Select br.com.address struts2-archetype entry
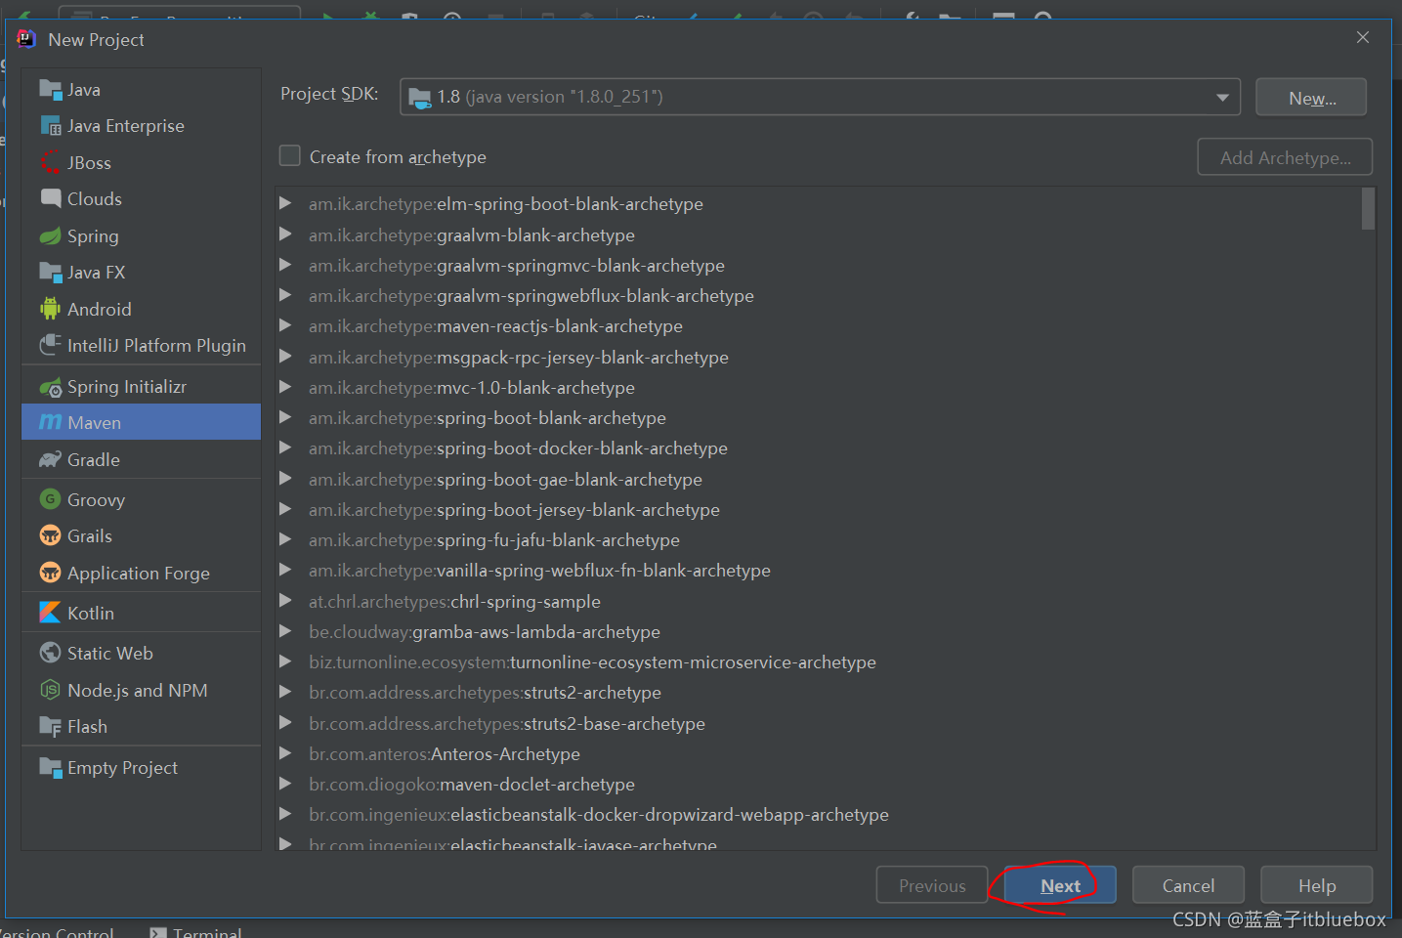 (485, 693)
